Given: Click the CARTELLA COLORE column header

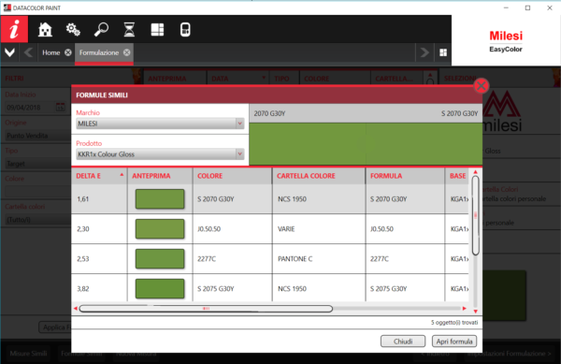Looking at the screenshot, I should [319, 176].
